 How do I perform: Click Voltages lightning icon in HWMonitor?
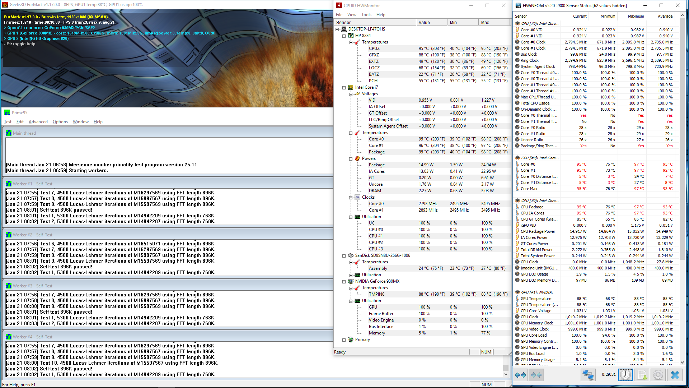pyautogui.click(x=357, y=94)
